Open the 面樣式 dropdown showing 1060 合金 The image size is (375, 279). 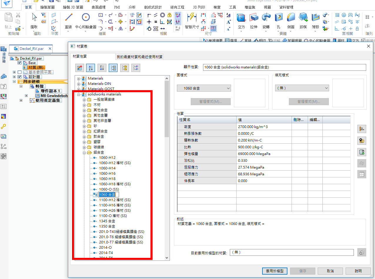point(204,88)
